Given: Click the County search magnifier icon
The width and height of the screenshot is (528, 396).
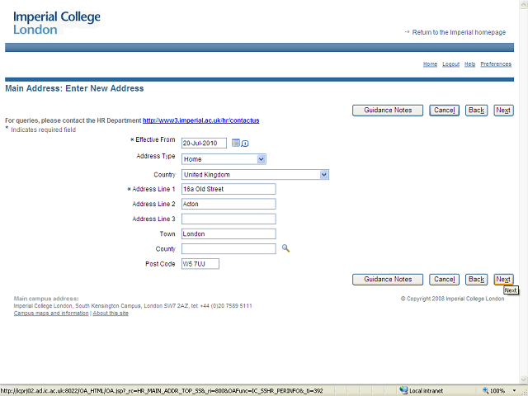Looking at the screenshot, I should 286,248.
